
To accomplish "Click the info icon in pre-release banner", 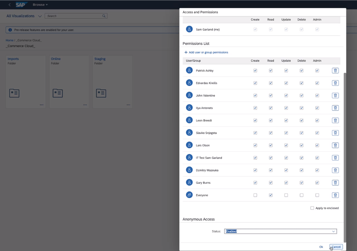I will (x=10, y=30).
